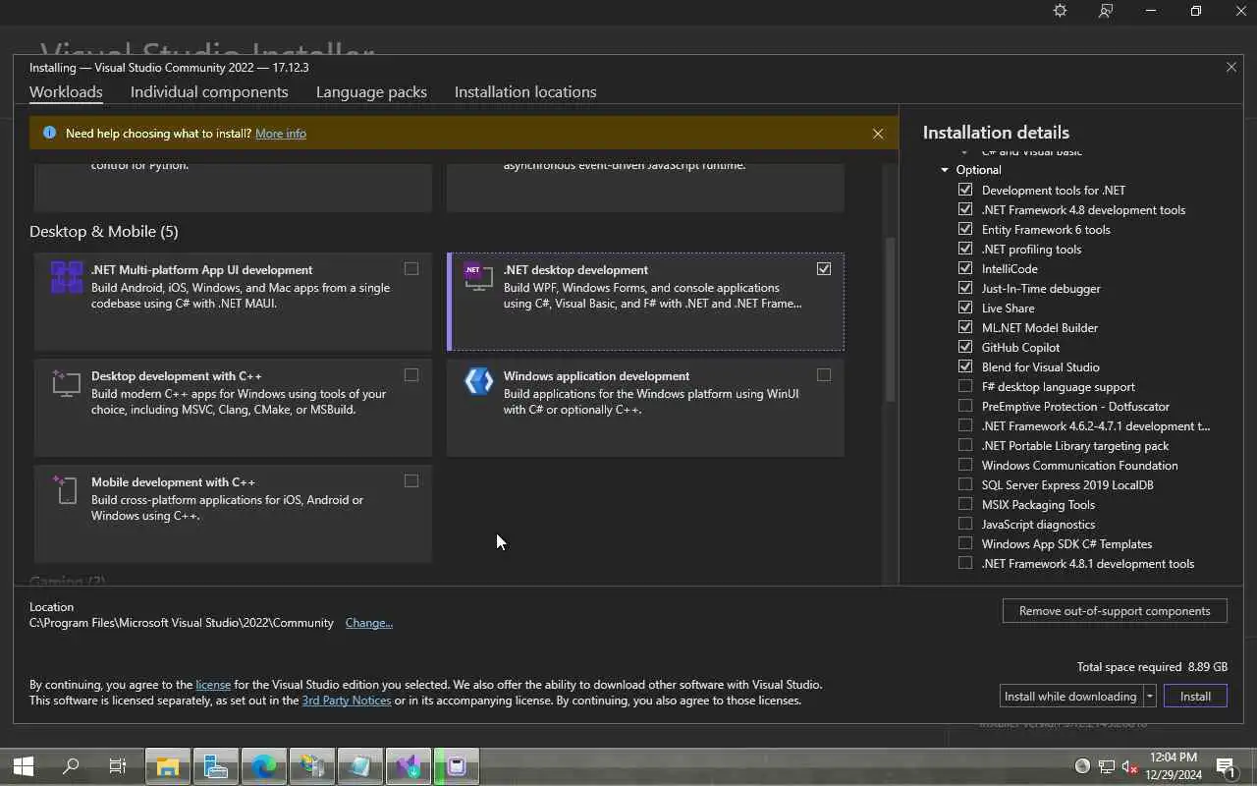The width and height of the screenshot is (1257, 786).
Task: Open File Explorer from taskbar
Action: (168, 766)
